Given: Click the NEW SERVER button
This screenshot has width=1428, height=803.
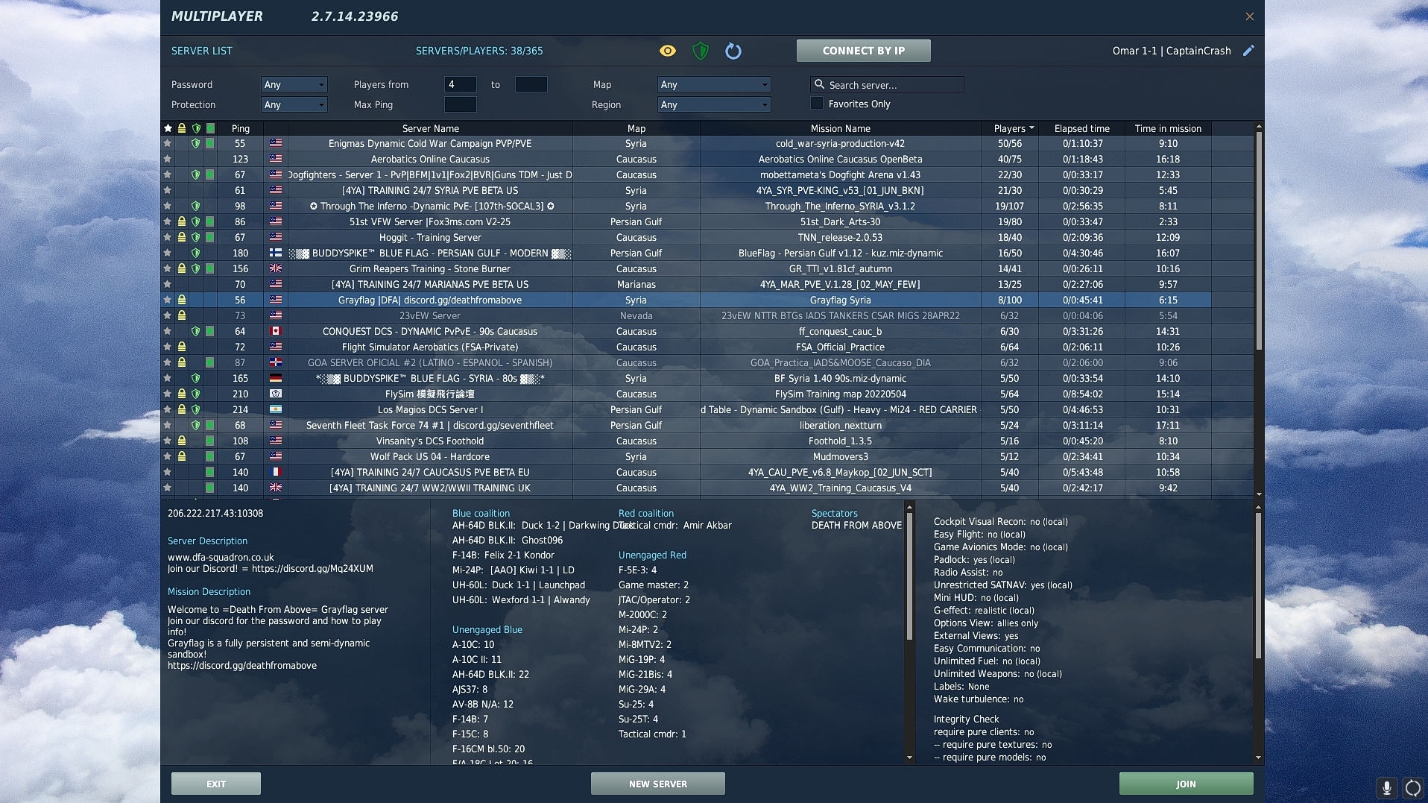Looking at the screenshot, I should [x=658, y=784].
